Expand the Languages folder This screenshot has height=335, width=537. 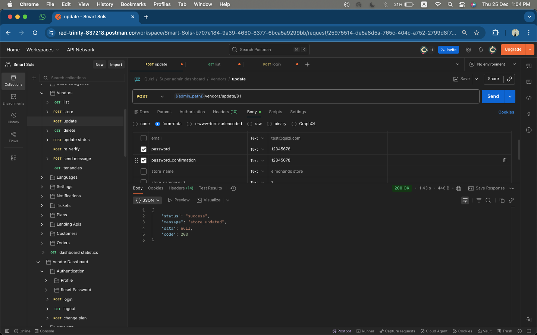point(42,178)
